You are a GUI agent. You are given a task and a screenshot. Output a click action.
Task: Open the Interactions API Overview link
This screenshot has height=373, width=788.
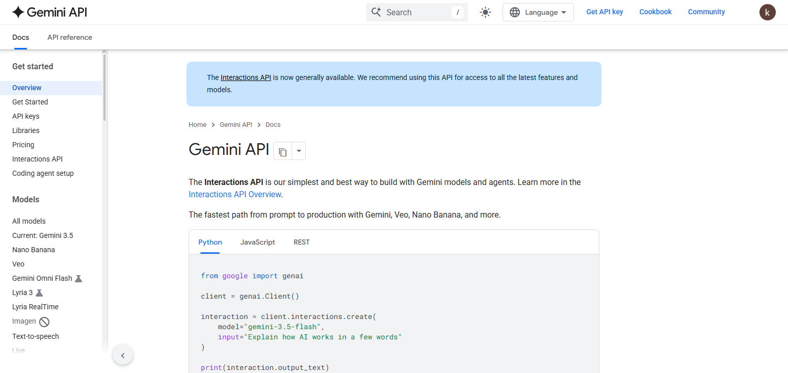coord(235,194)
